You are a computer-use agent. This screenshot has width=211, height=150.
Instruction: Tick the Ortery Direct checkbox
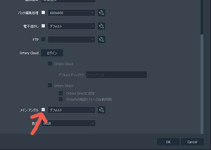pos(50,86)
